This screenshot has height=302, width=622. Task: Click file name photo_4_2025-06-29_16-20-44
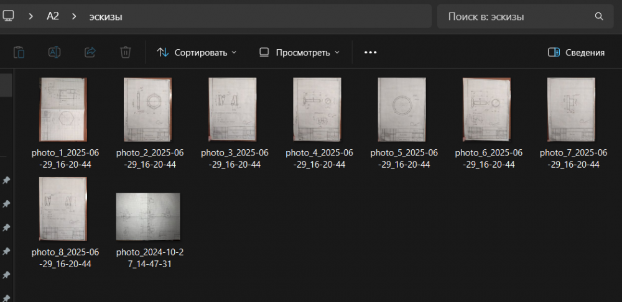319,158
